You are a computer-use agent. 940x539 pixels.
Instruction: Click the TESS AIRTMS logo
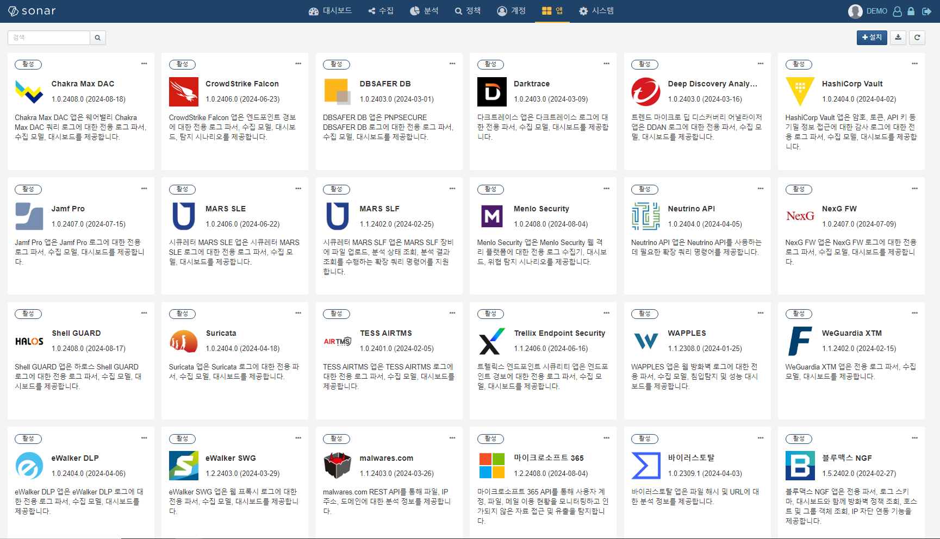338,341
